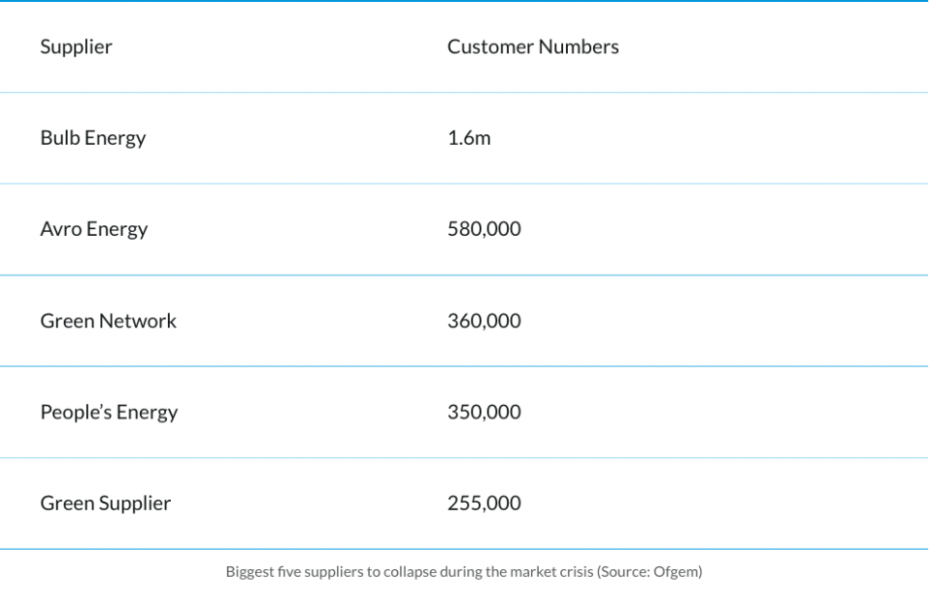Click the Customer Numbers column header

tap(533, 47)
